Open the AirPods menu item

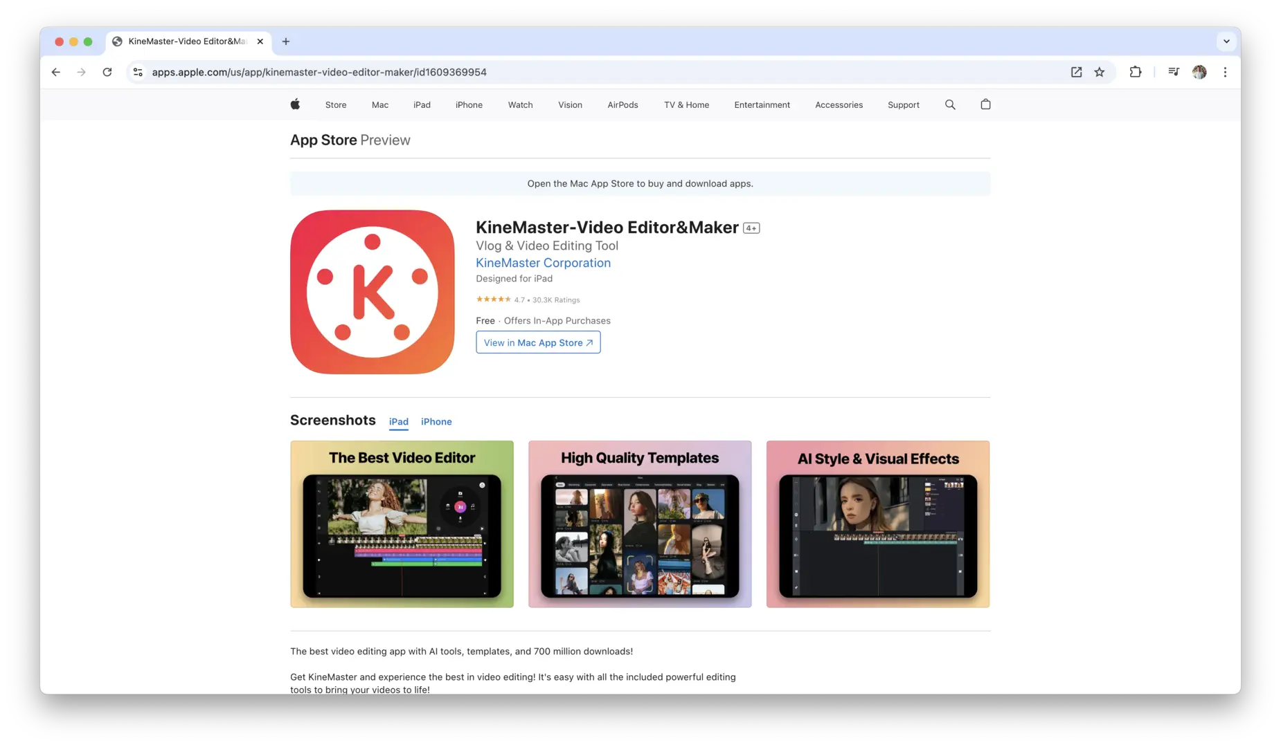pos(622,105)
